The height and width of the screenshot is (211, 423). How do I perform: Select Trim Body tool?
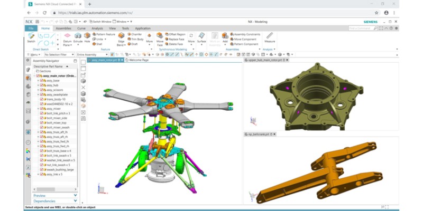[x=135, y=39]
